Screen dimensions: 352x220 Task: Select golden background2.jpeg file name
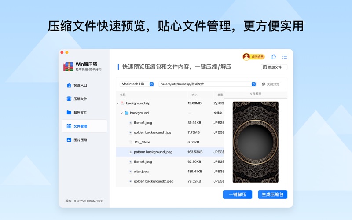coord(154,181)
